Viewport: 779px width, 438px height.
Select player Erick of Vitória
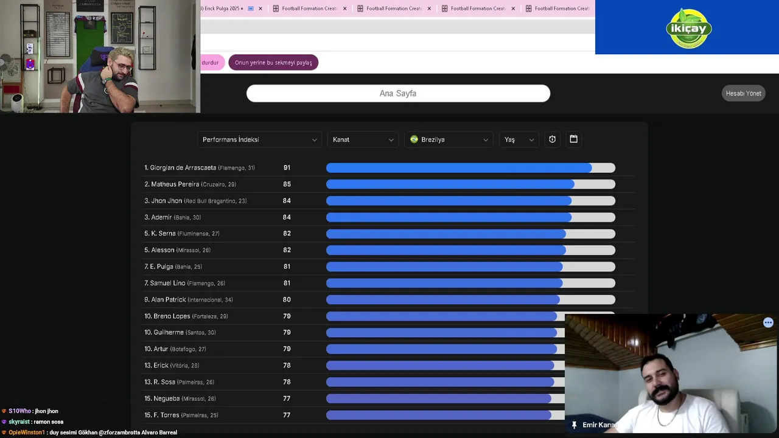(x=353, y=366)
